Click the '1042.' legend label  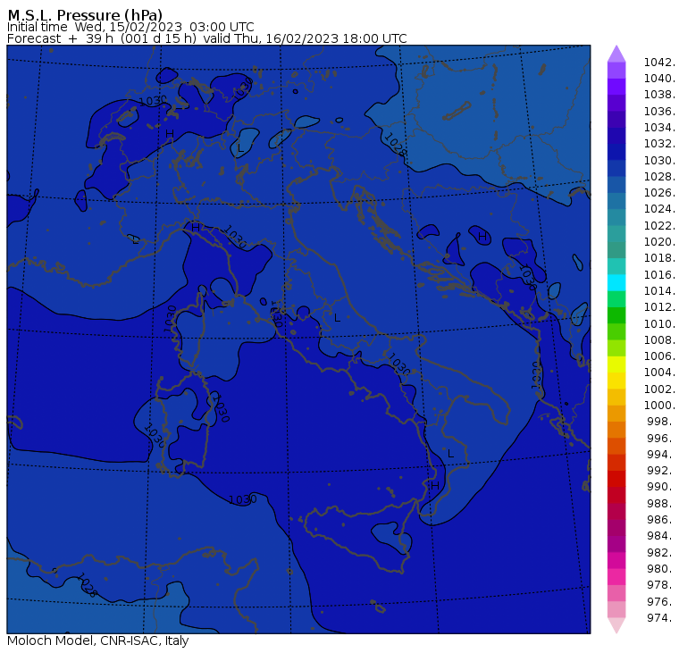[659, 63]
